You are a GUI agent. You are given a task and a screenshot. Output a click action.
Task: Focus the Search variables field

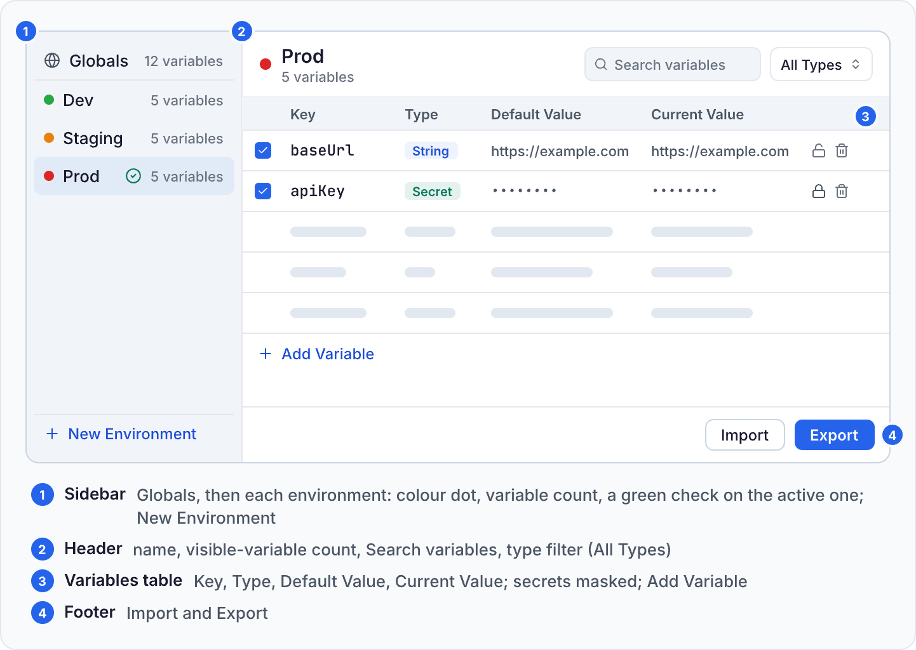[x=672, y=64]
